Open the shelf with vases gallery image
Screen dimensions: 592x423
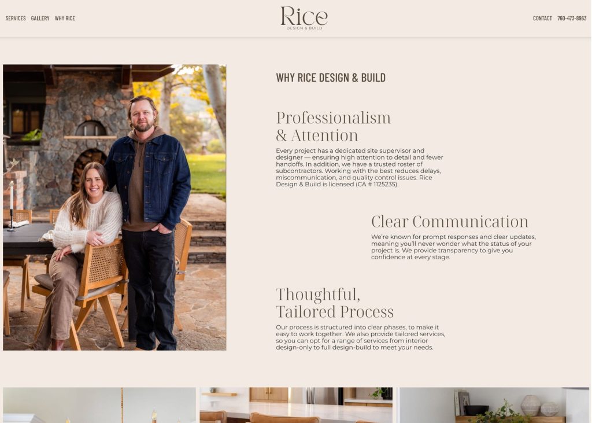pos(494,405)
